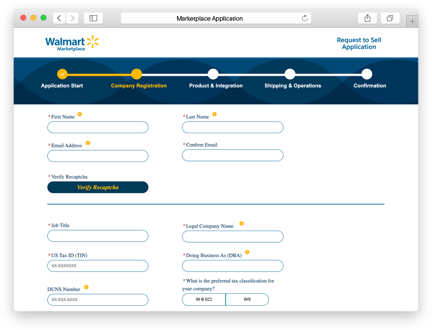The width and height of the screenshot is (432, 330).
Task: Click the Walmart Marketplace logo
Action: pyautogui.click(x=72, y=43)
